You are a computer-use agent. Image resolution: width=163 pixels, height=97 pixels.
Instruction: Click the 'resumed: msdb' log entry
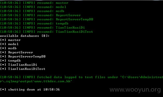pos(32,11)
